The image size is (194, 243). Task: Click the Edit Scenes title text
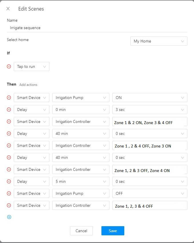(31, 9)
